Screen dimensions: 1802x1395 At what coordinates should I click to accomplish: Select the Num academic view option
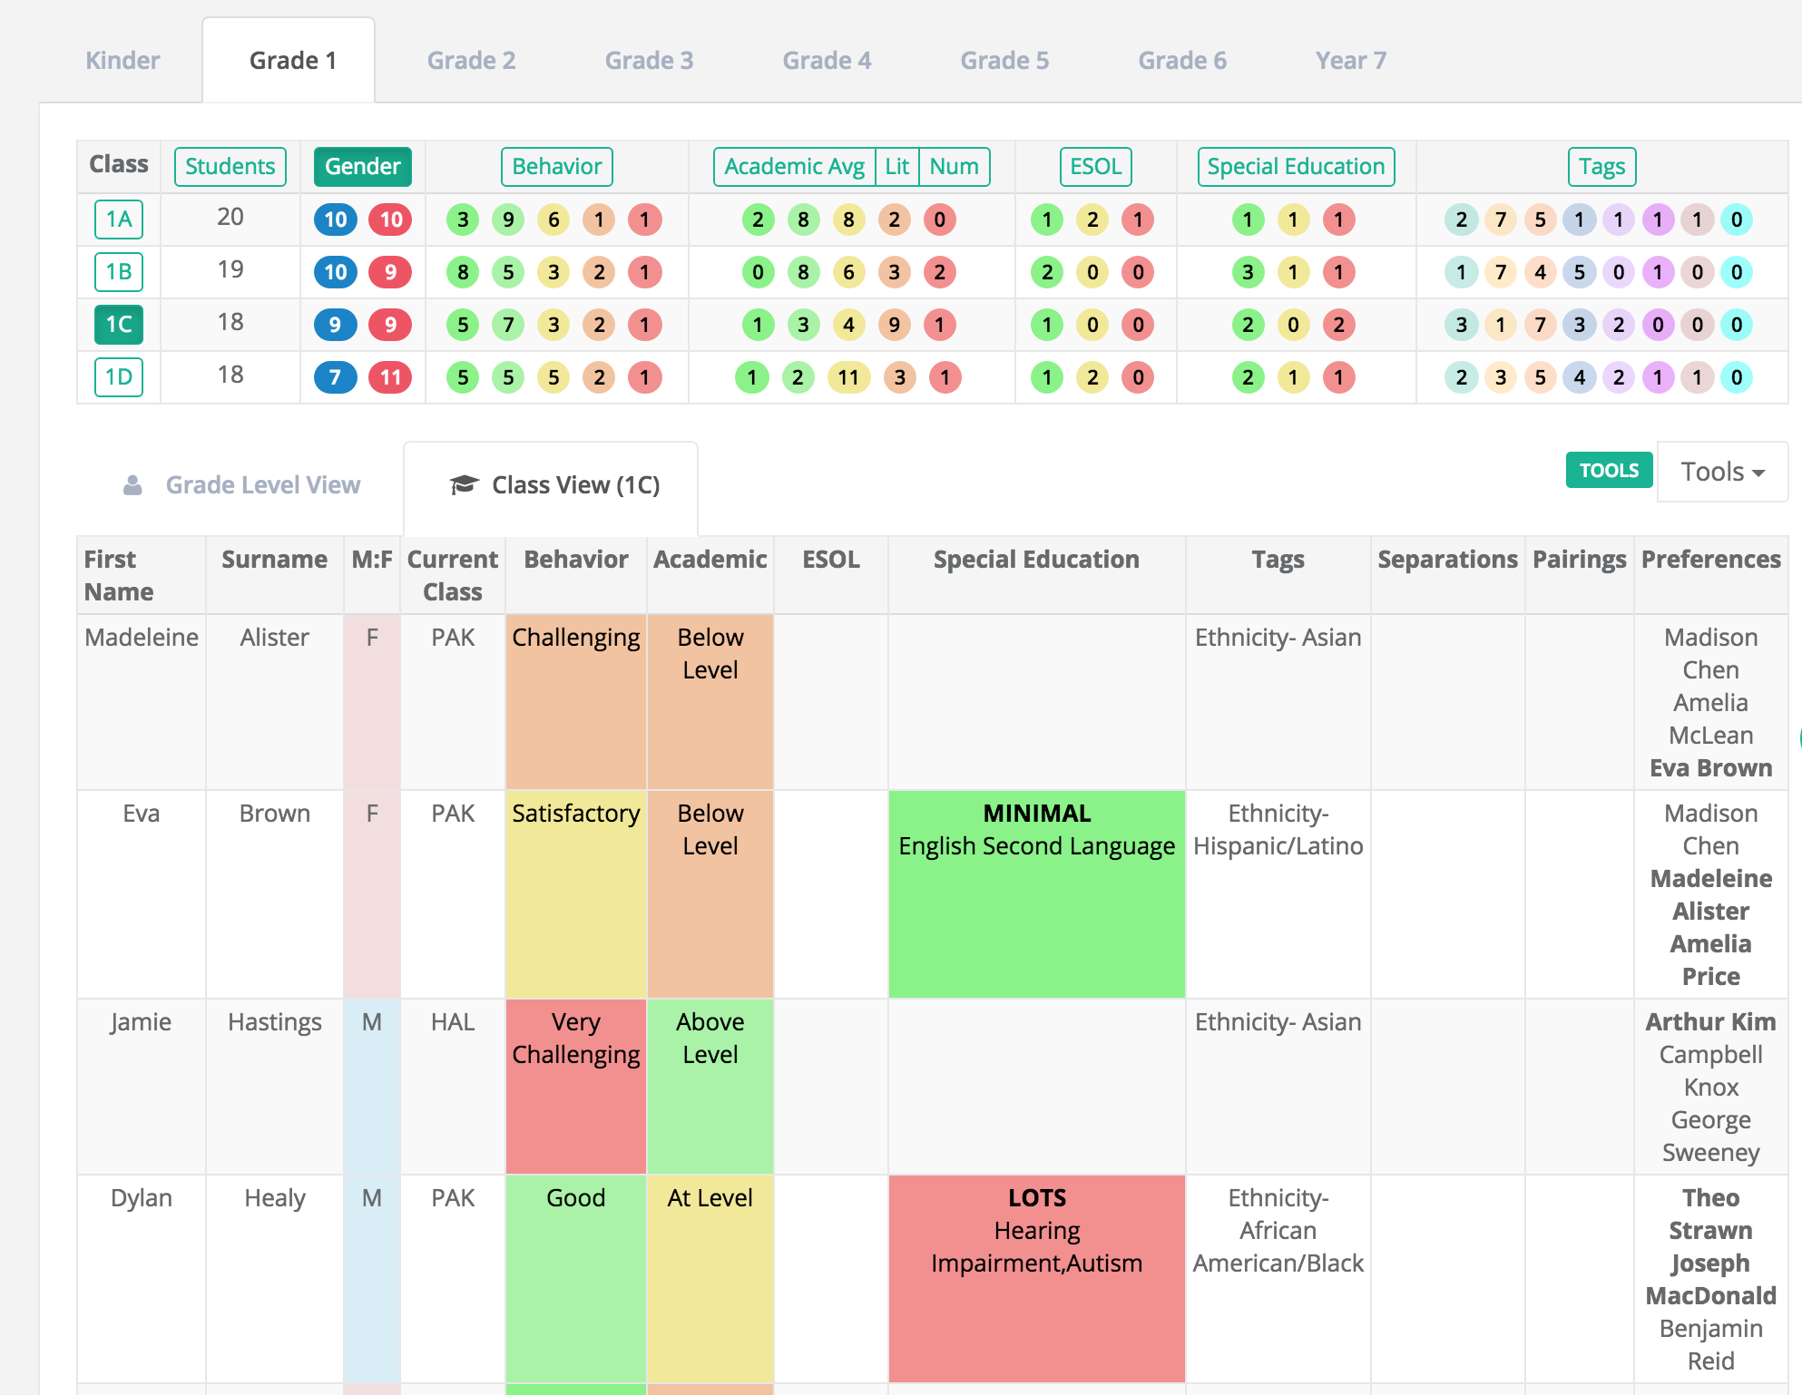954,167
